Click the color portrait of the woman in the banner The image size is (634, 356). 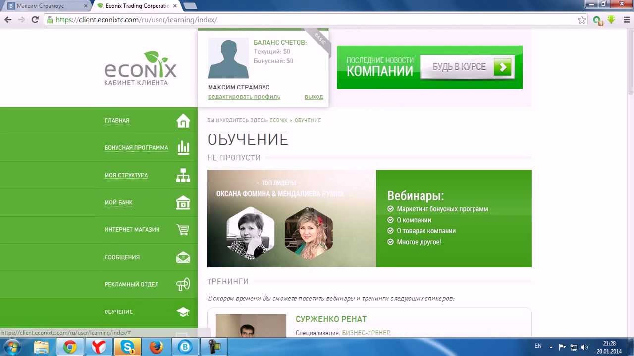coord(309,233)
